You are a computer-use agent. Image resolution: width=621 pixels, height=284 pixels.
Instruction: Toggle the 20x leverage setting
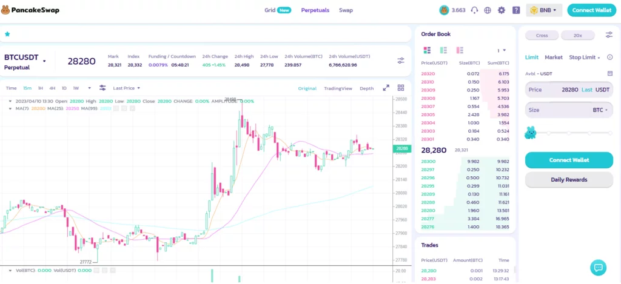tap(577, 35)
